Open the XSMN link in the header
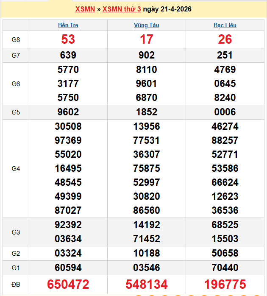 [x=85, y=9]
